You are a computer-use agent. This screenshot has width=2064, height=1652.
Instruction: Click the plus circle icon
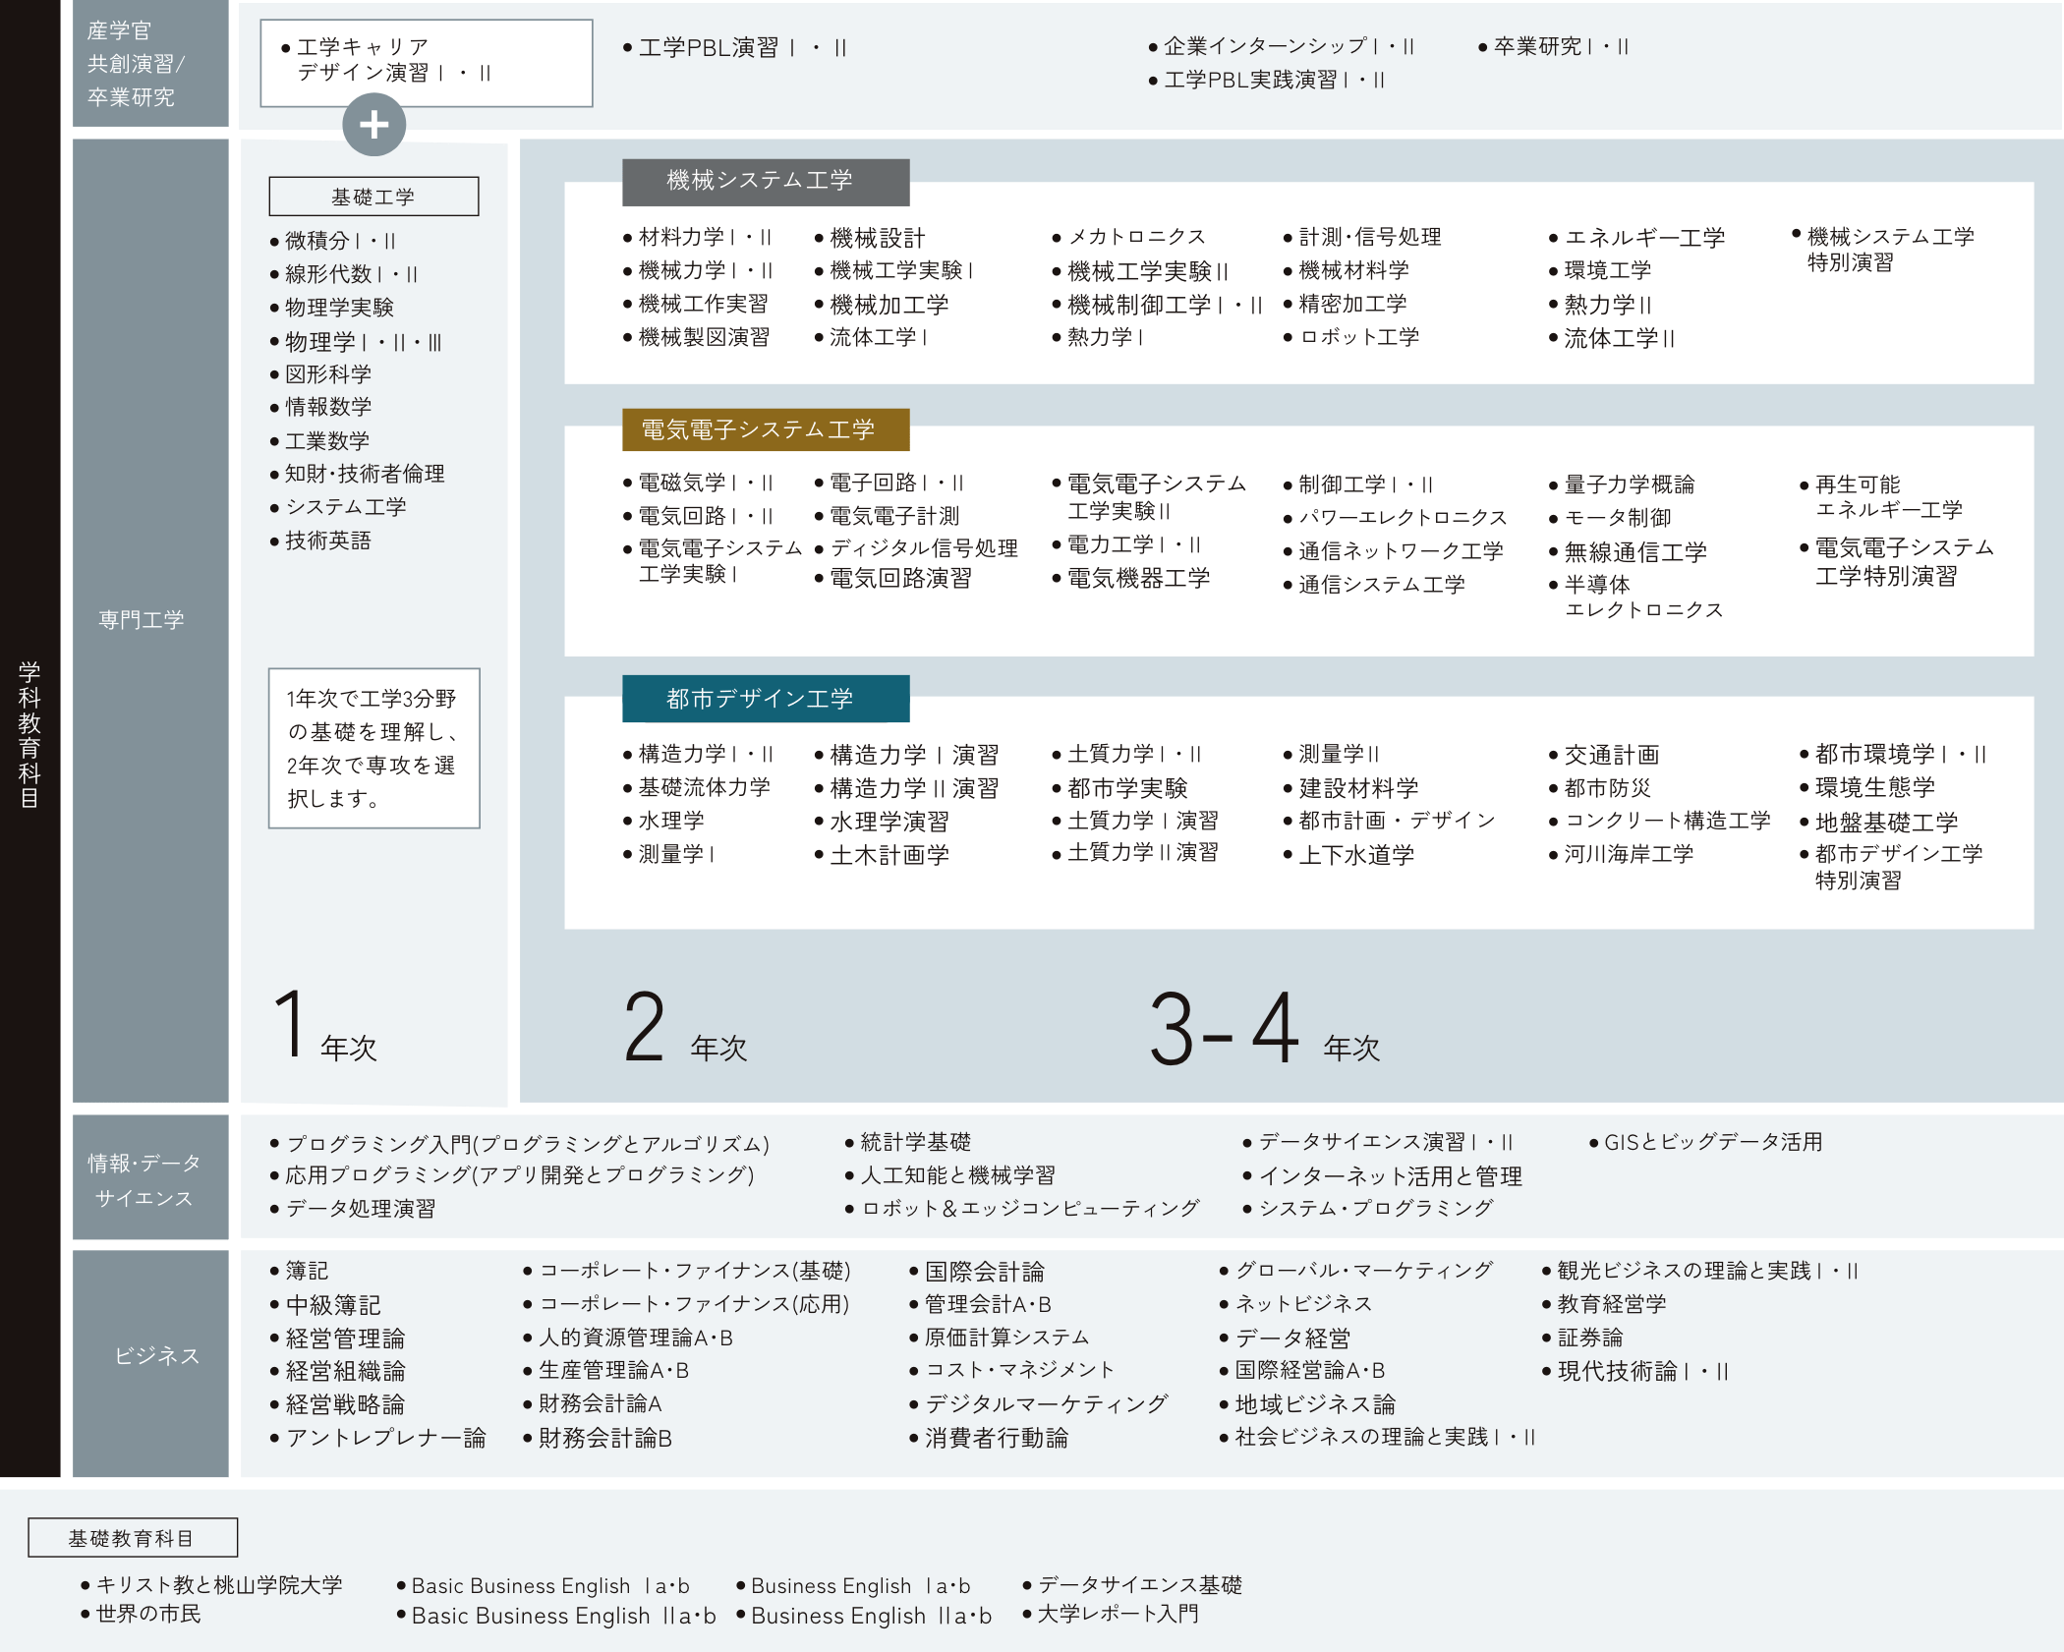(x=373, y=125)
